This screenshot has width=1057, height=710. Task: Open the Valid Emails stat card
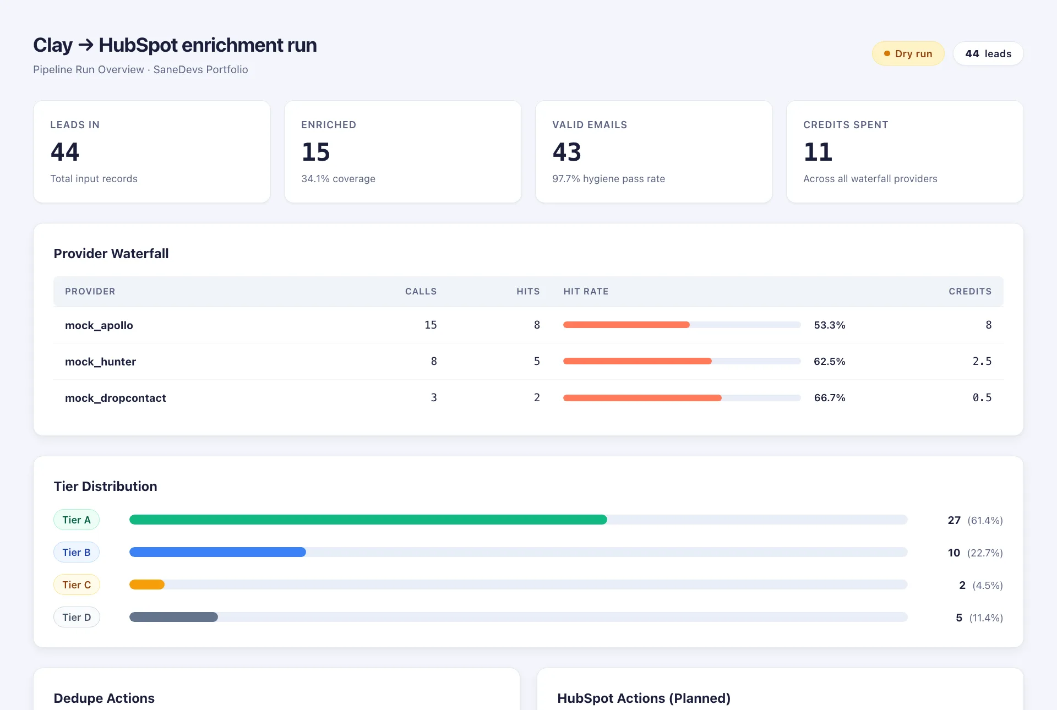coord(654,151)
